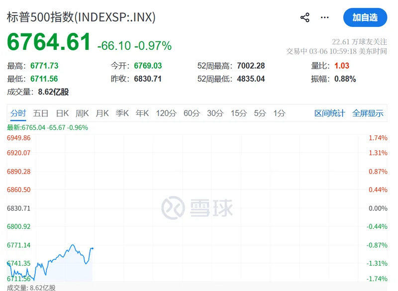
Task: Switch to the 五日 chart tab
Action: coord(41,113)
